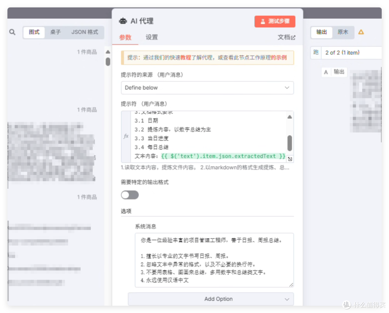Click the input panel scrollbar thumb
Image resolution: width=389 pixels, height=313 pixels.
tap(108, 62)
